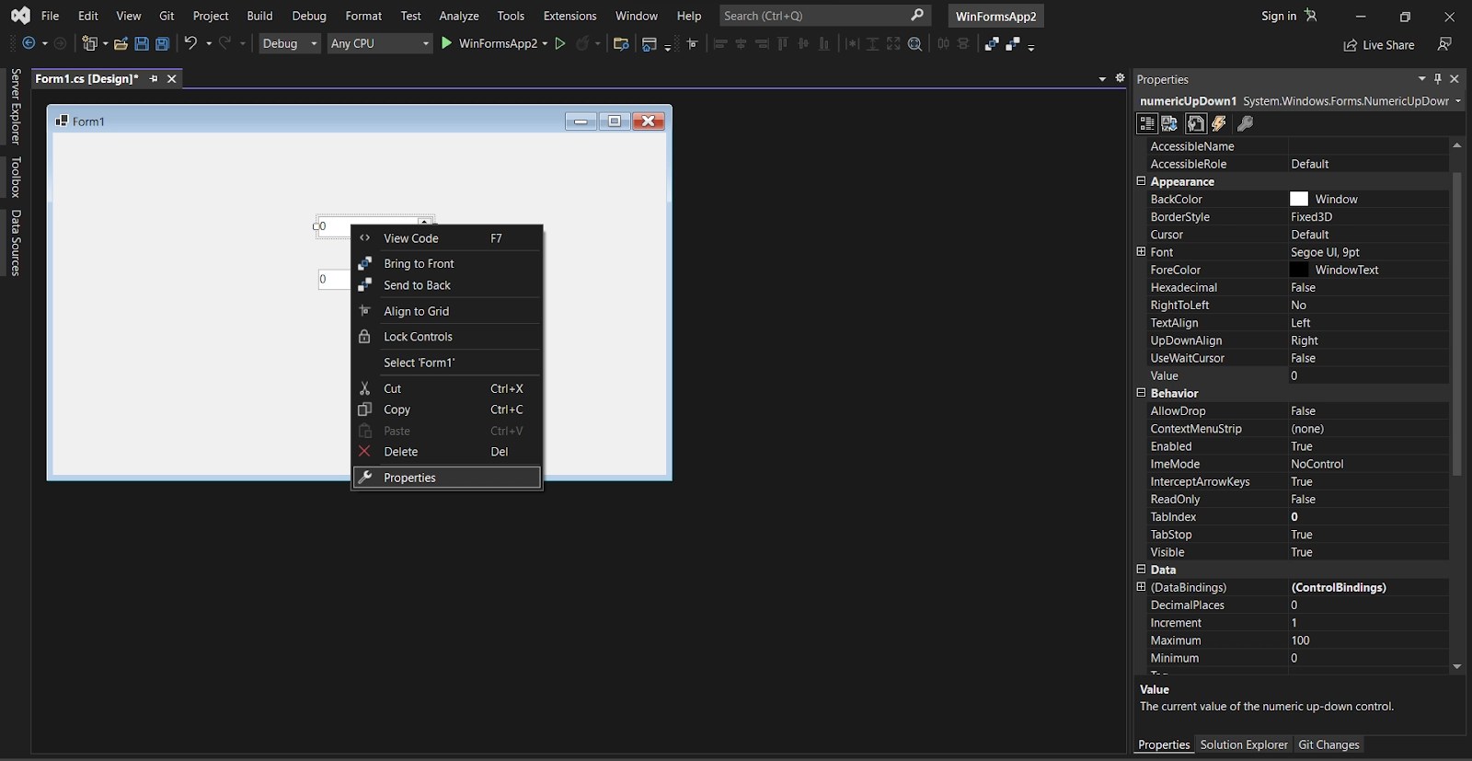Click the Bring to Front toolbar icon
Screen dimensions: 1472x761
(x=992, y=43)
